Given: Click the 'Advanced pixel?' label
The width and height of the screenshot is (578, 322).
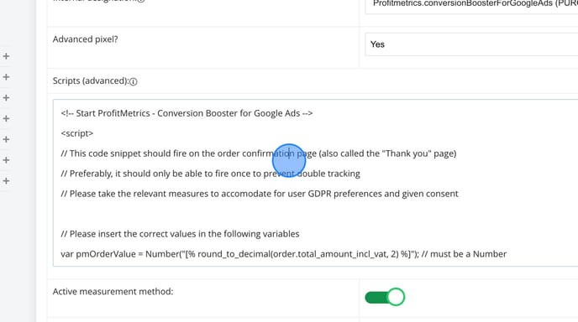Looking at the screenshot, I should click(x=85, y=39).
